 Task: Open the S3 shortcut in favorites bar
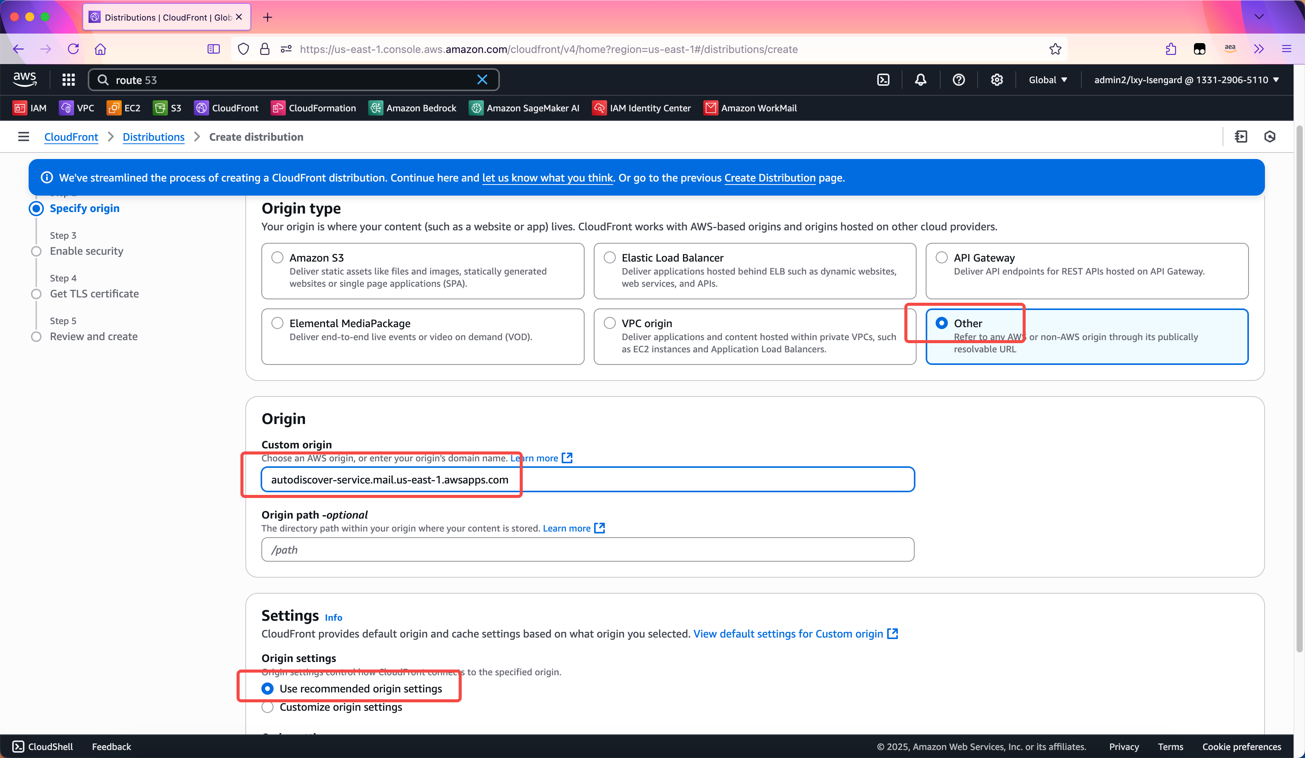coord(167,108)
